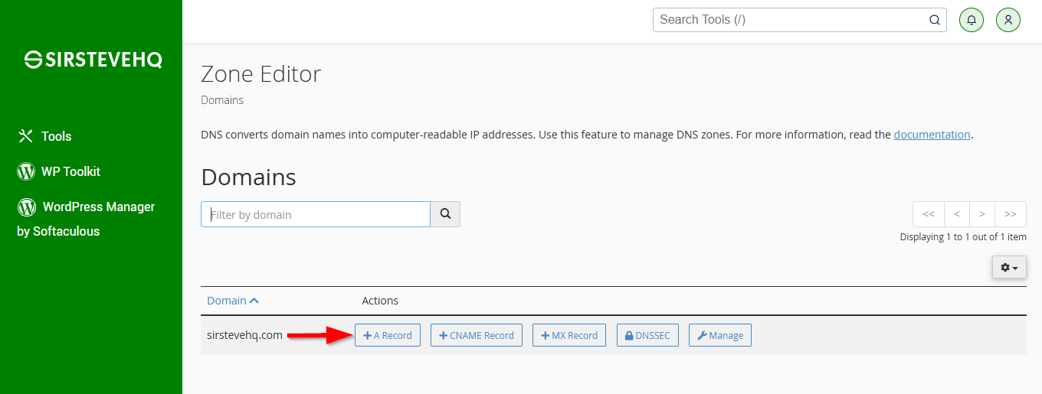Image resolution: width=1042 pixels, height=394 pixels.
Task: Sort the table by Domain column
Action: [x=233, y=301]
